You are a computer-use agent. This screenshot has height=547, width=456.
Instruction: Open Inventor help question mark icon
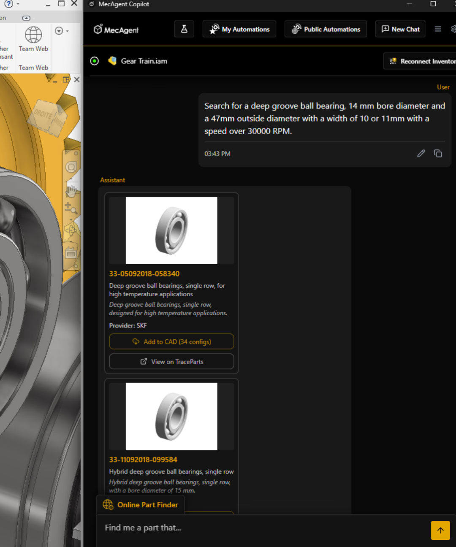tap(8, 4)
